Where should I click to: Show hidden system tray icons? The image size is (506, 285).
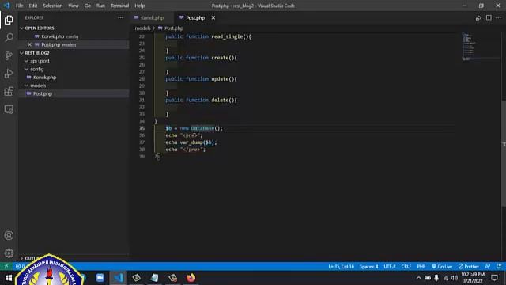[x=418, y=278]
